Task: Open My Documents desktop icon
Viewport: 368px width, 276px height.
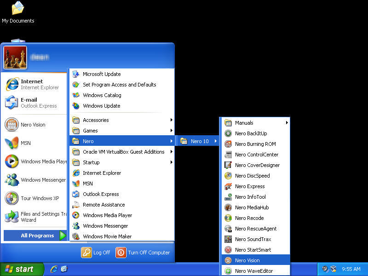Action: [x=18, y=12]
